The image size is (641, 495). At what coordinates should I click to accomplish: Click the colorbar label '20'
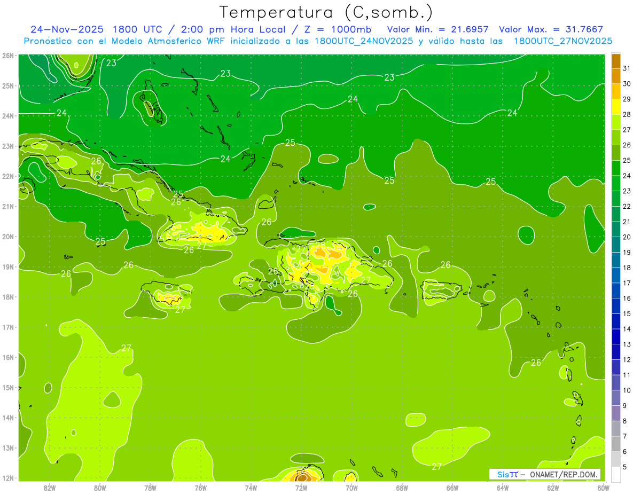coord(627,237)
